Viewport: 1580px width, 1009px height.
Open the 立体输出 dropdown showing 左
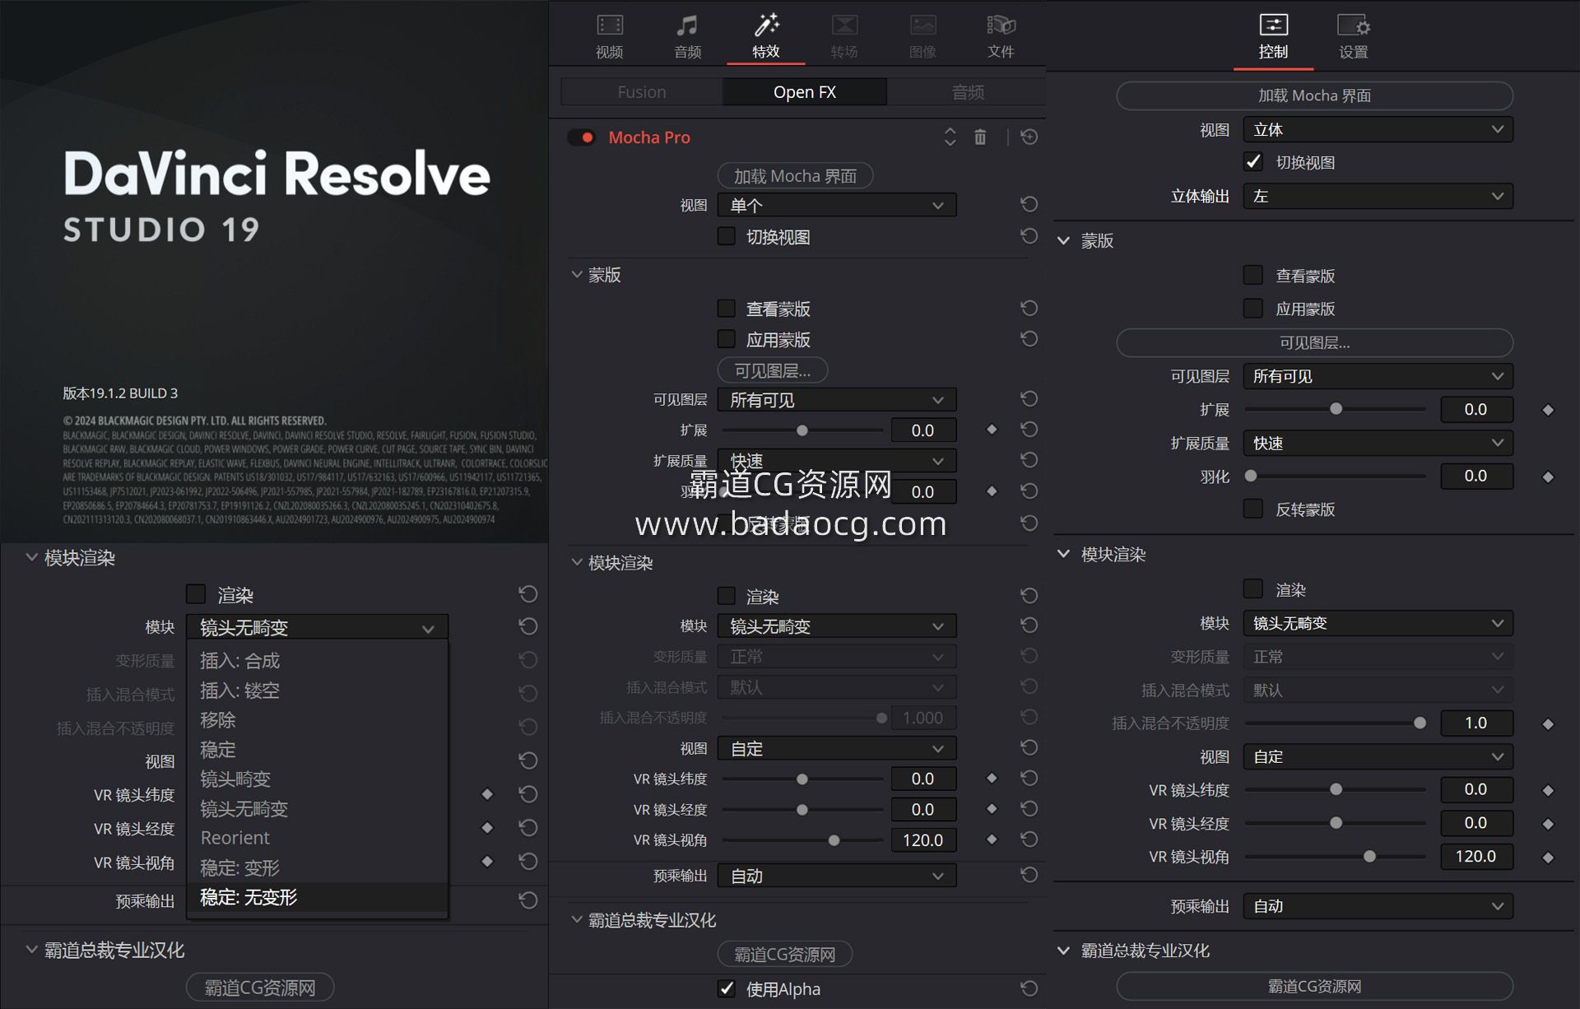pyautogui.click(x=1377, y=196)
